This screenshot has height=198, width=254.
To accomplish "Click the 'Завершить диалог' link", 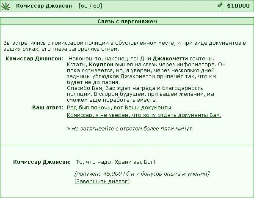I will point(102,182).
